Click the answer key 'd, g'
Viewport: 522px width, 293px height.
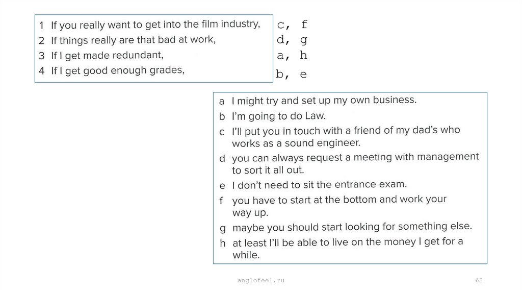[292, 40]
